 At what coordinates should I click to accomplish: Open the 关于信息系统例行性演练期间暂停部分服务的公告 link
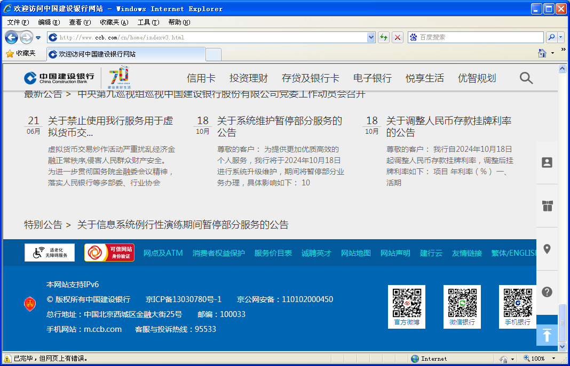183,225
